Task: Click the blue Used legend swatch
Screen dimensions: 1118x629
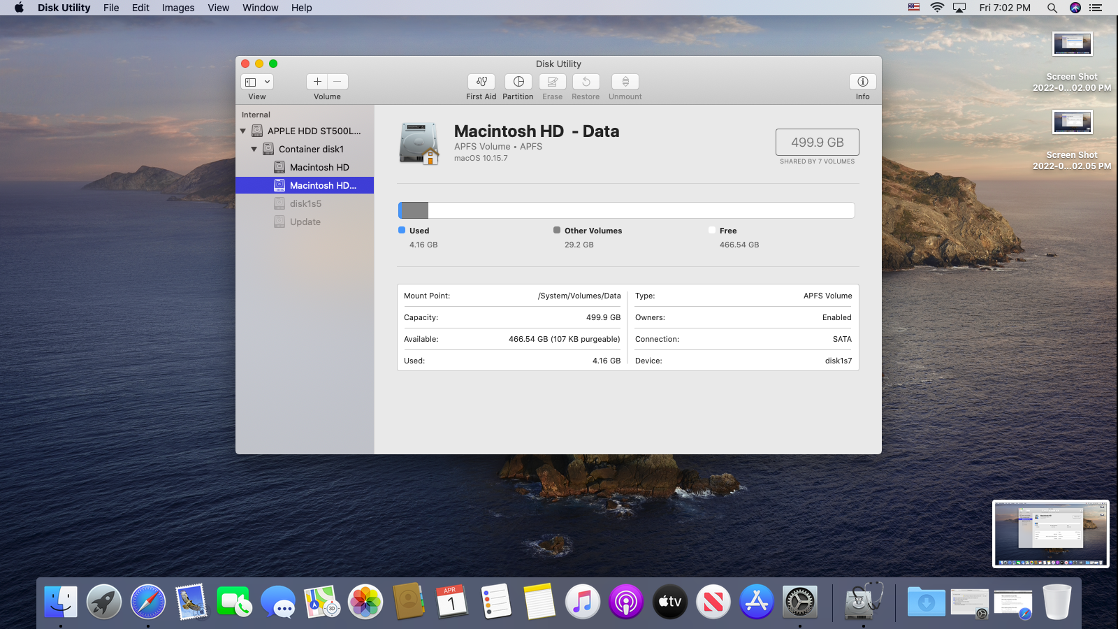Action: coord(402,230)
